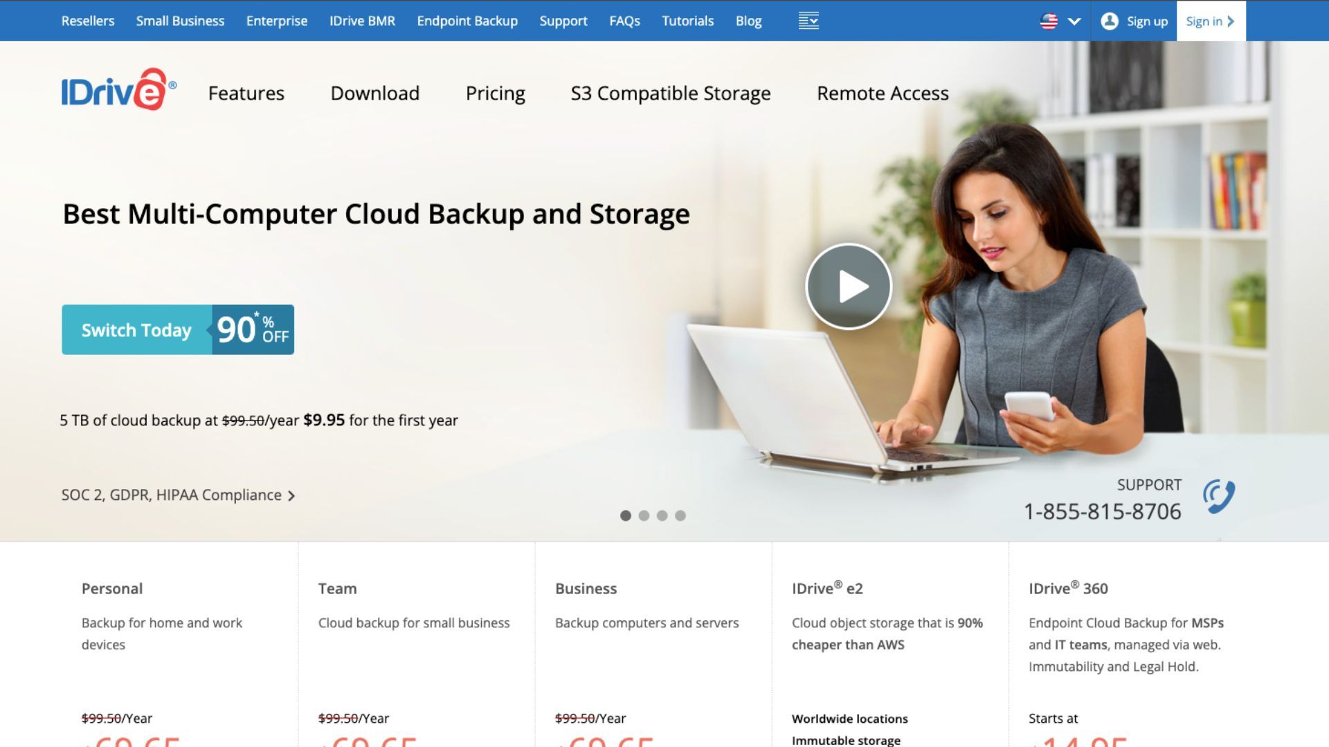1329x747 pixels.
Task: Click 'Backup computers and servers' text
Action: [x=647, y=623]
